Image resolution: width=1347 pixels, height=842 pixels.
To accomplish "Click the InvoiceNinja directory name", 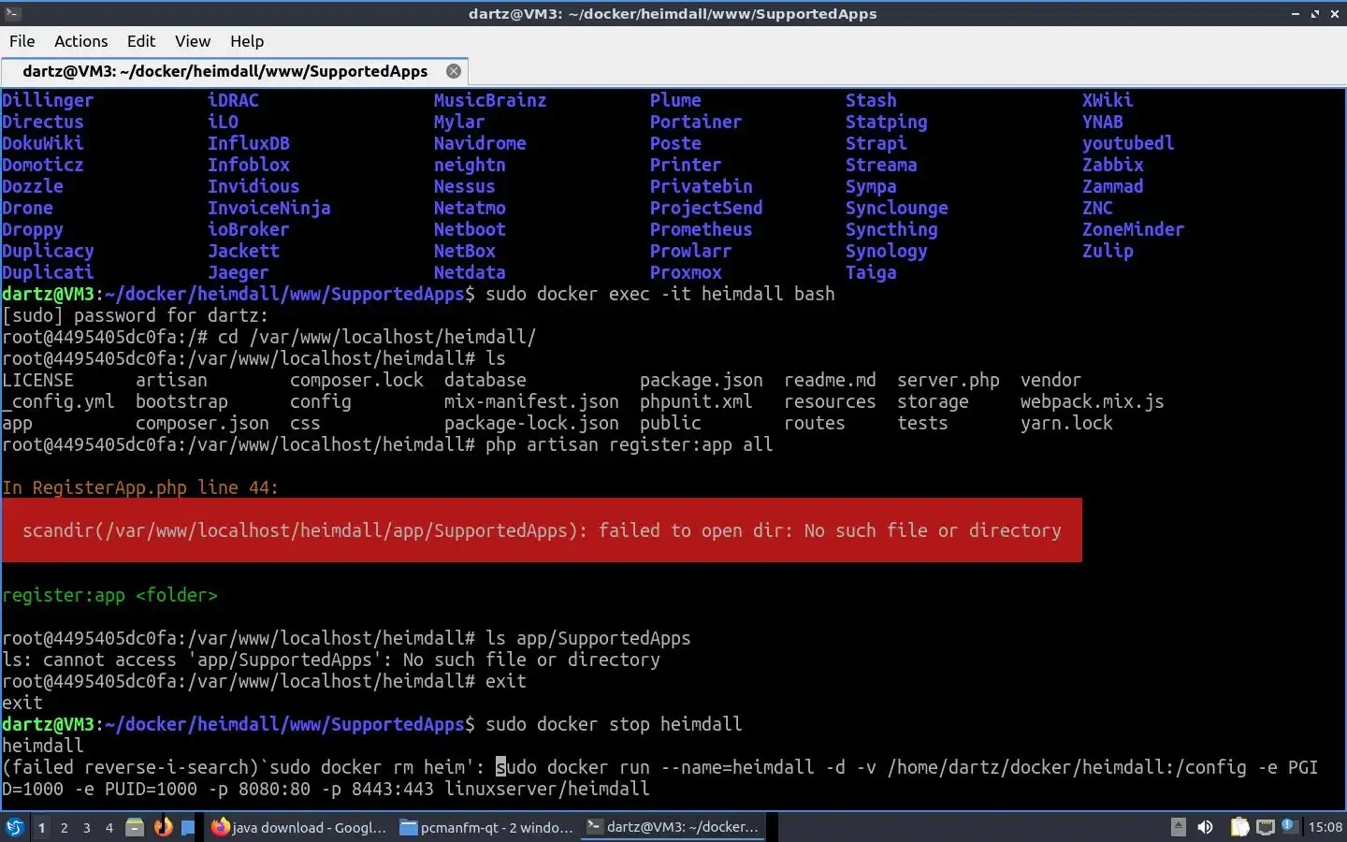I will point(269,208).
